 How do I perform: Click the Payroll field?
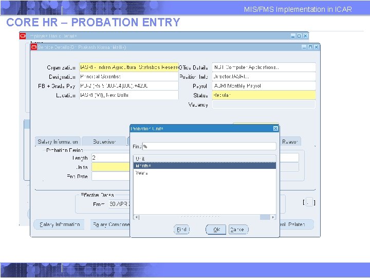tap(264, 86)
